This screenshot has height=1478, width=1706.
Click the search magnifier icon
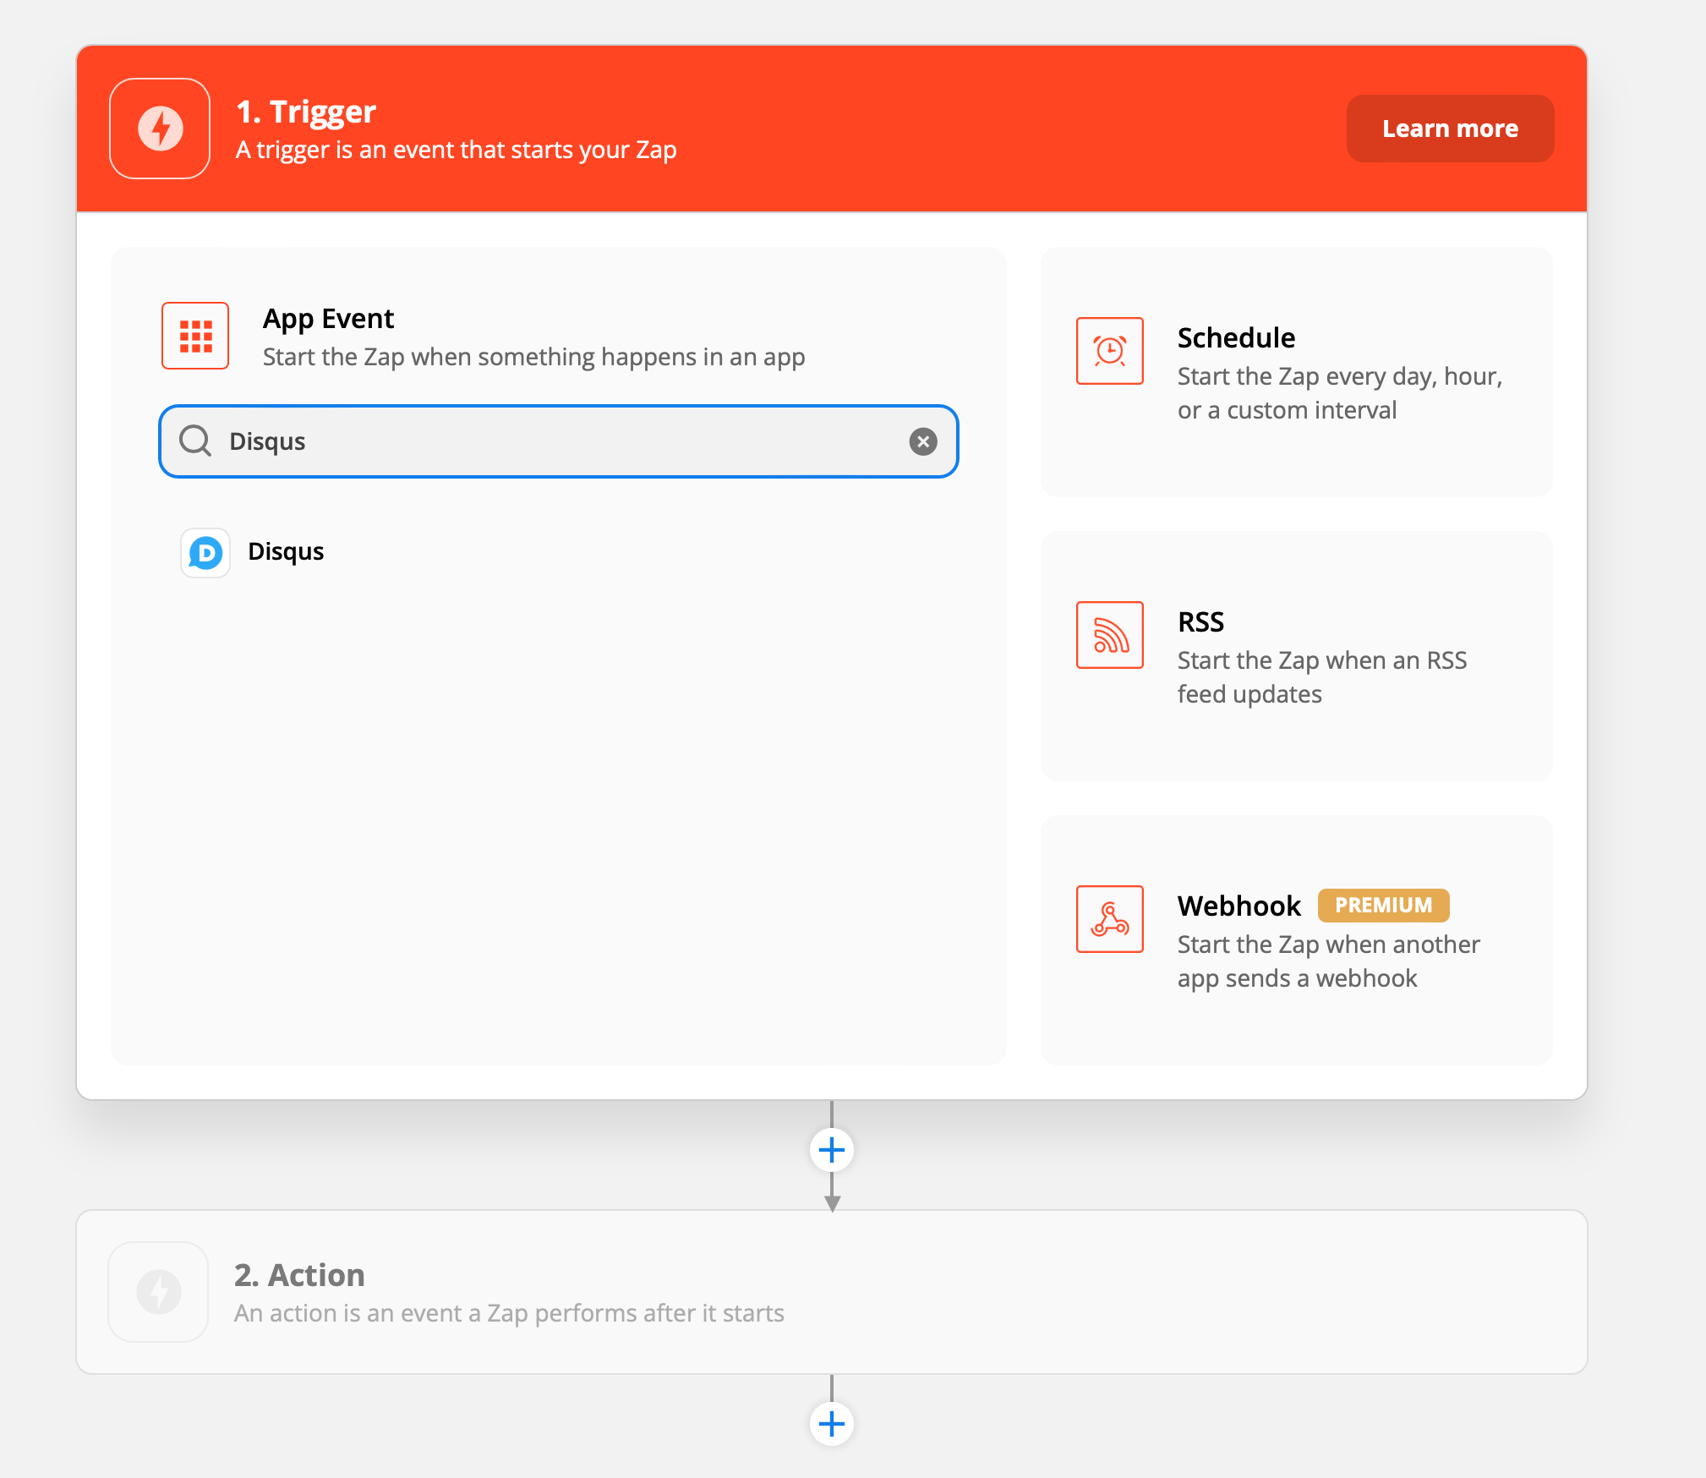pos(195,441)
